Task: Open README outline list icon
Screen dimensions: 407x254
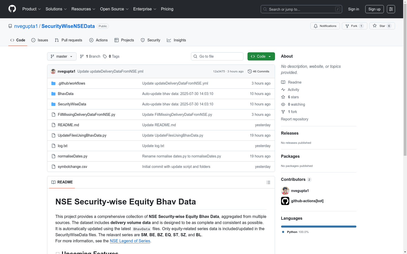Action: [x=268, y=182]
